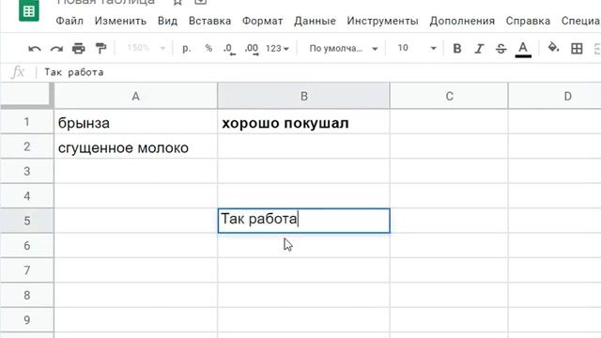The height and width of the screenshot is (338, 601).
Task: Select row 7 header
Action: (27, 270)
